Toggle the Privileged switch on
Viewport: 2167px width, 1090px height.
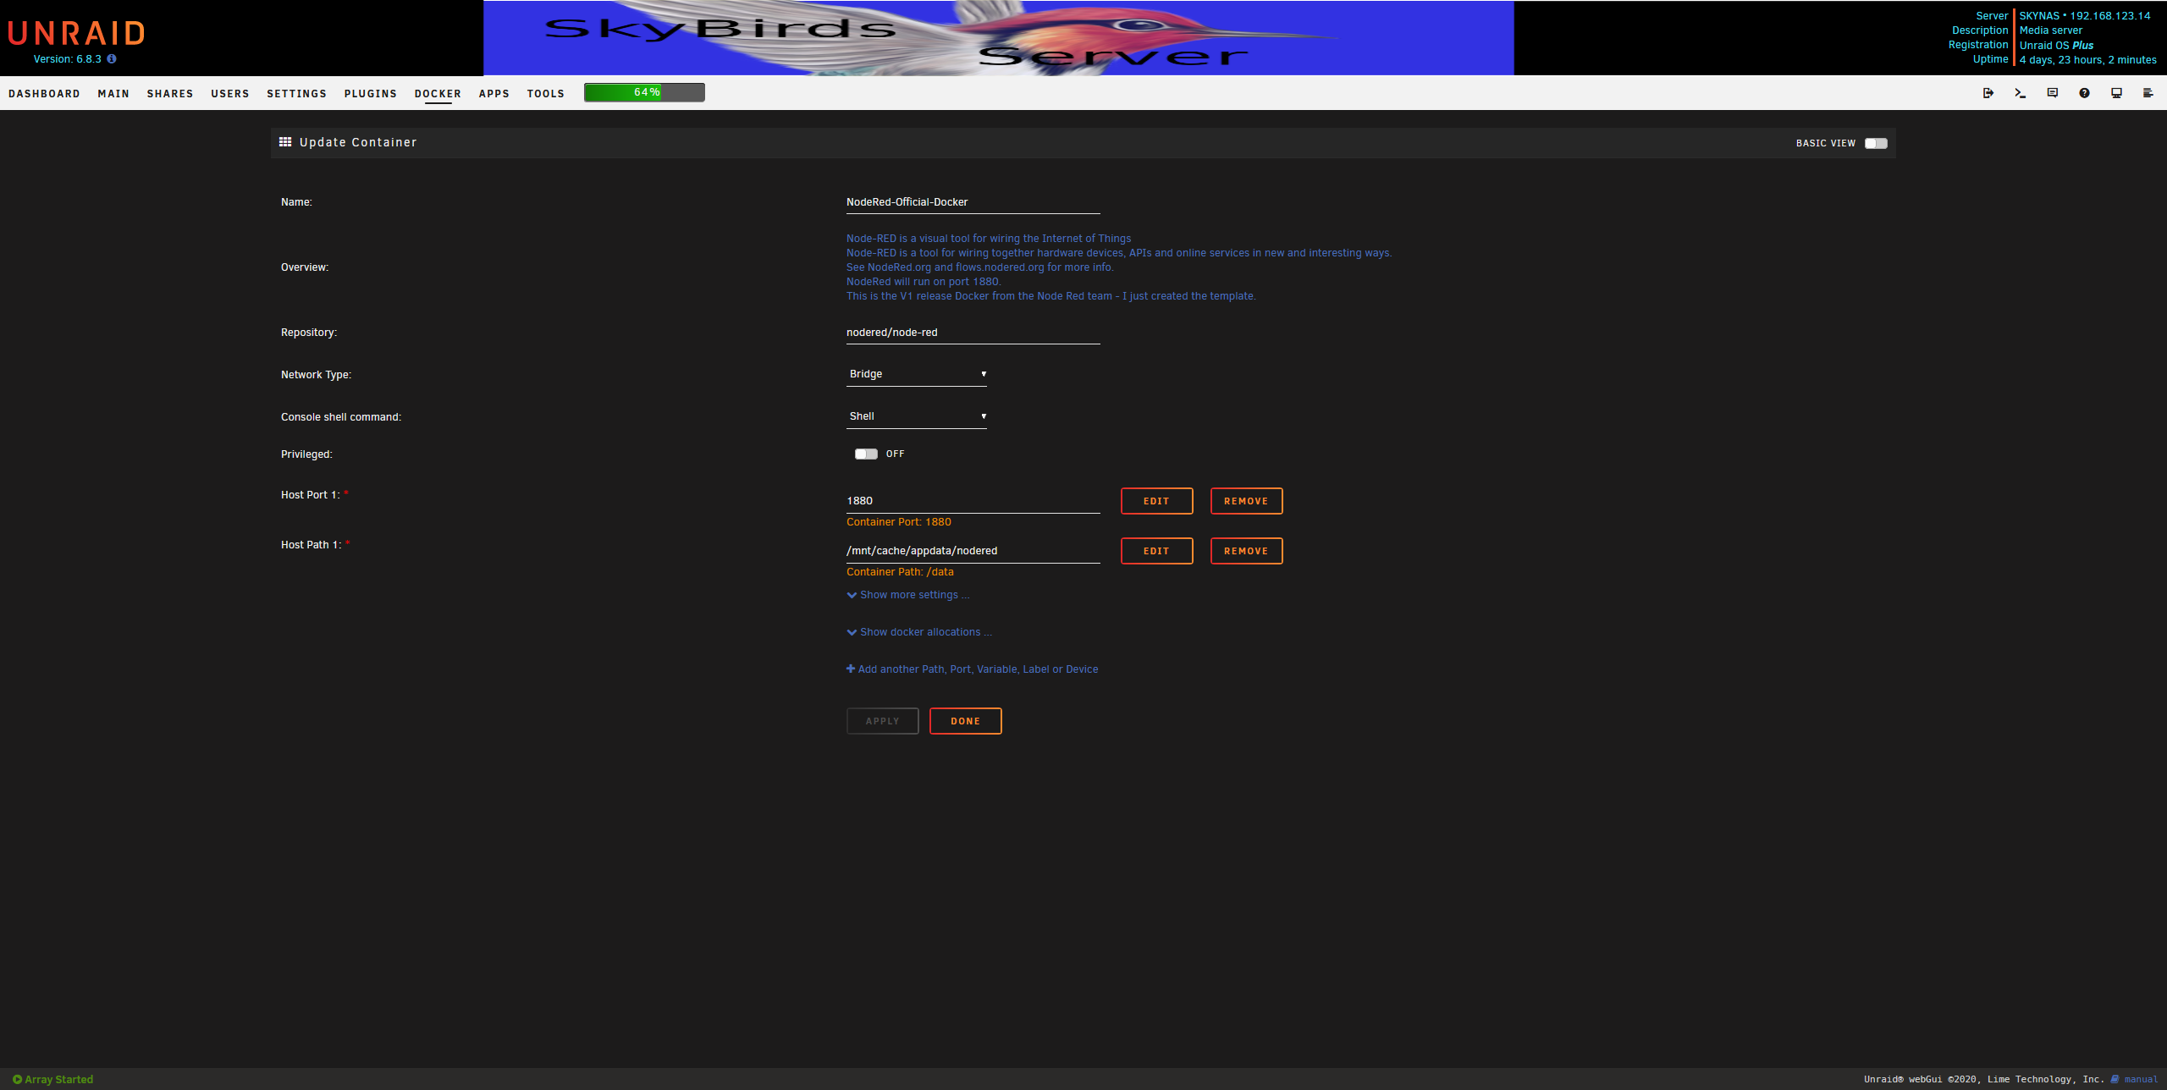tap(866, 454)
